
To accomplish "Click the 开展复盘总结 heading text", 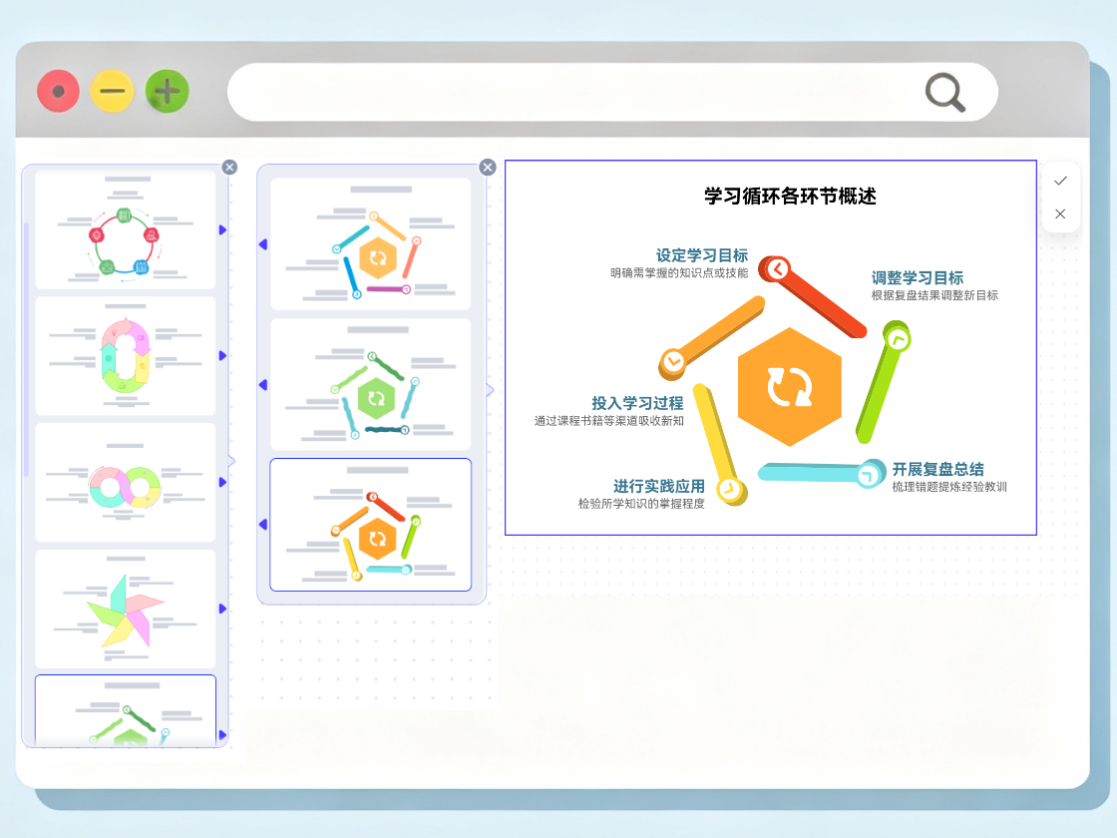I will pyautogui.click(x=937, y=469).
